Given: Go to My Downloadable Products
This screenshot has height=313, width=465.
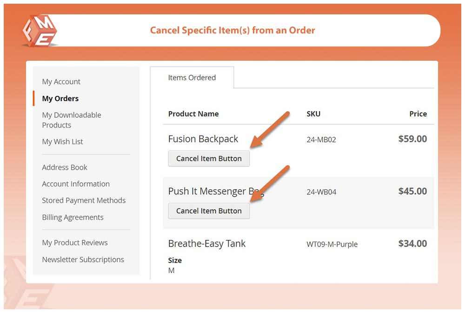Looking at the screenshot, I should pyautogui.click(x=71, y=120).
